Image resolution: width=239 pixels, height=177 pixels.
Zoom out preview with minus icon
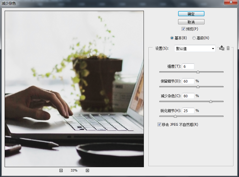(61, 171)
